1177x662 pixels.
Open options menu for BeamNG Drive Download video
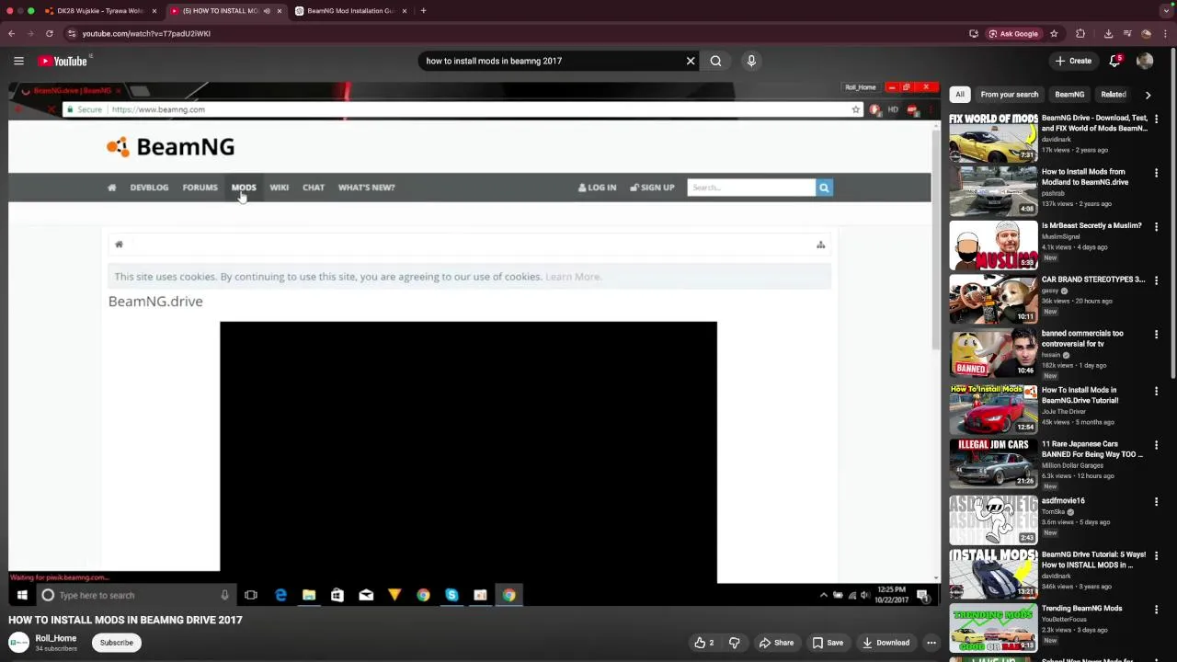click(x=1156, y=119)
